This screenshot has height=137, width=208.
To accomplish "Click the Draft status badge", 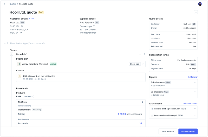I will (41, 12).
